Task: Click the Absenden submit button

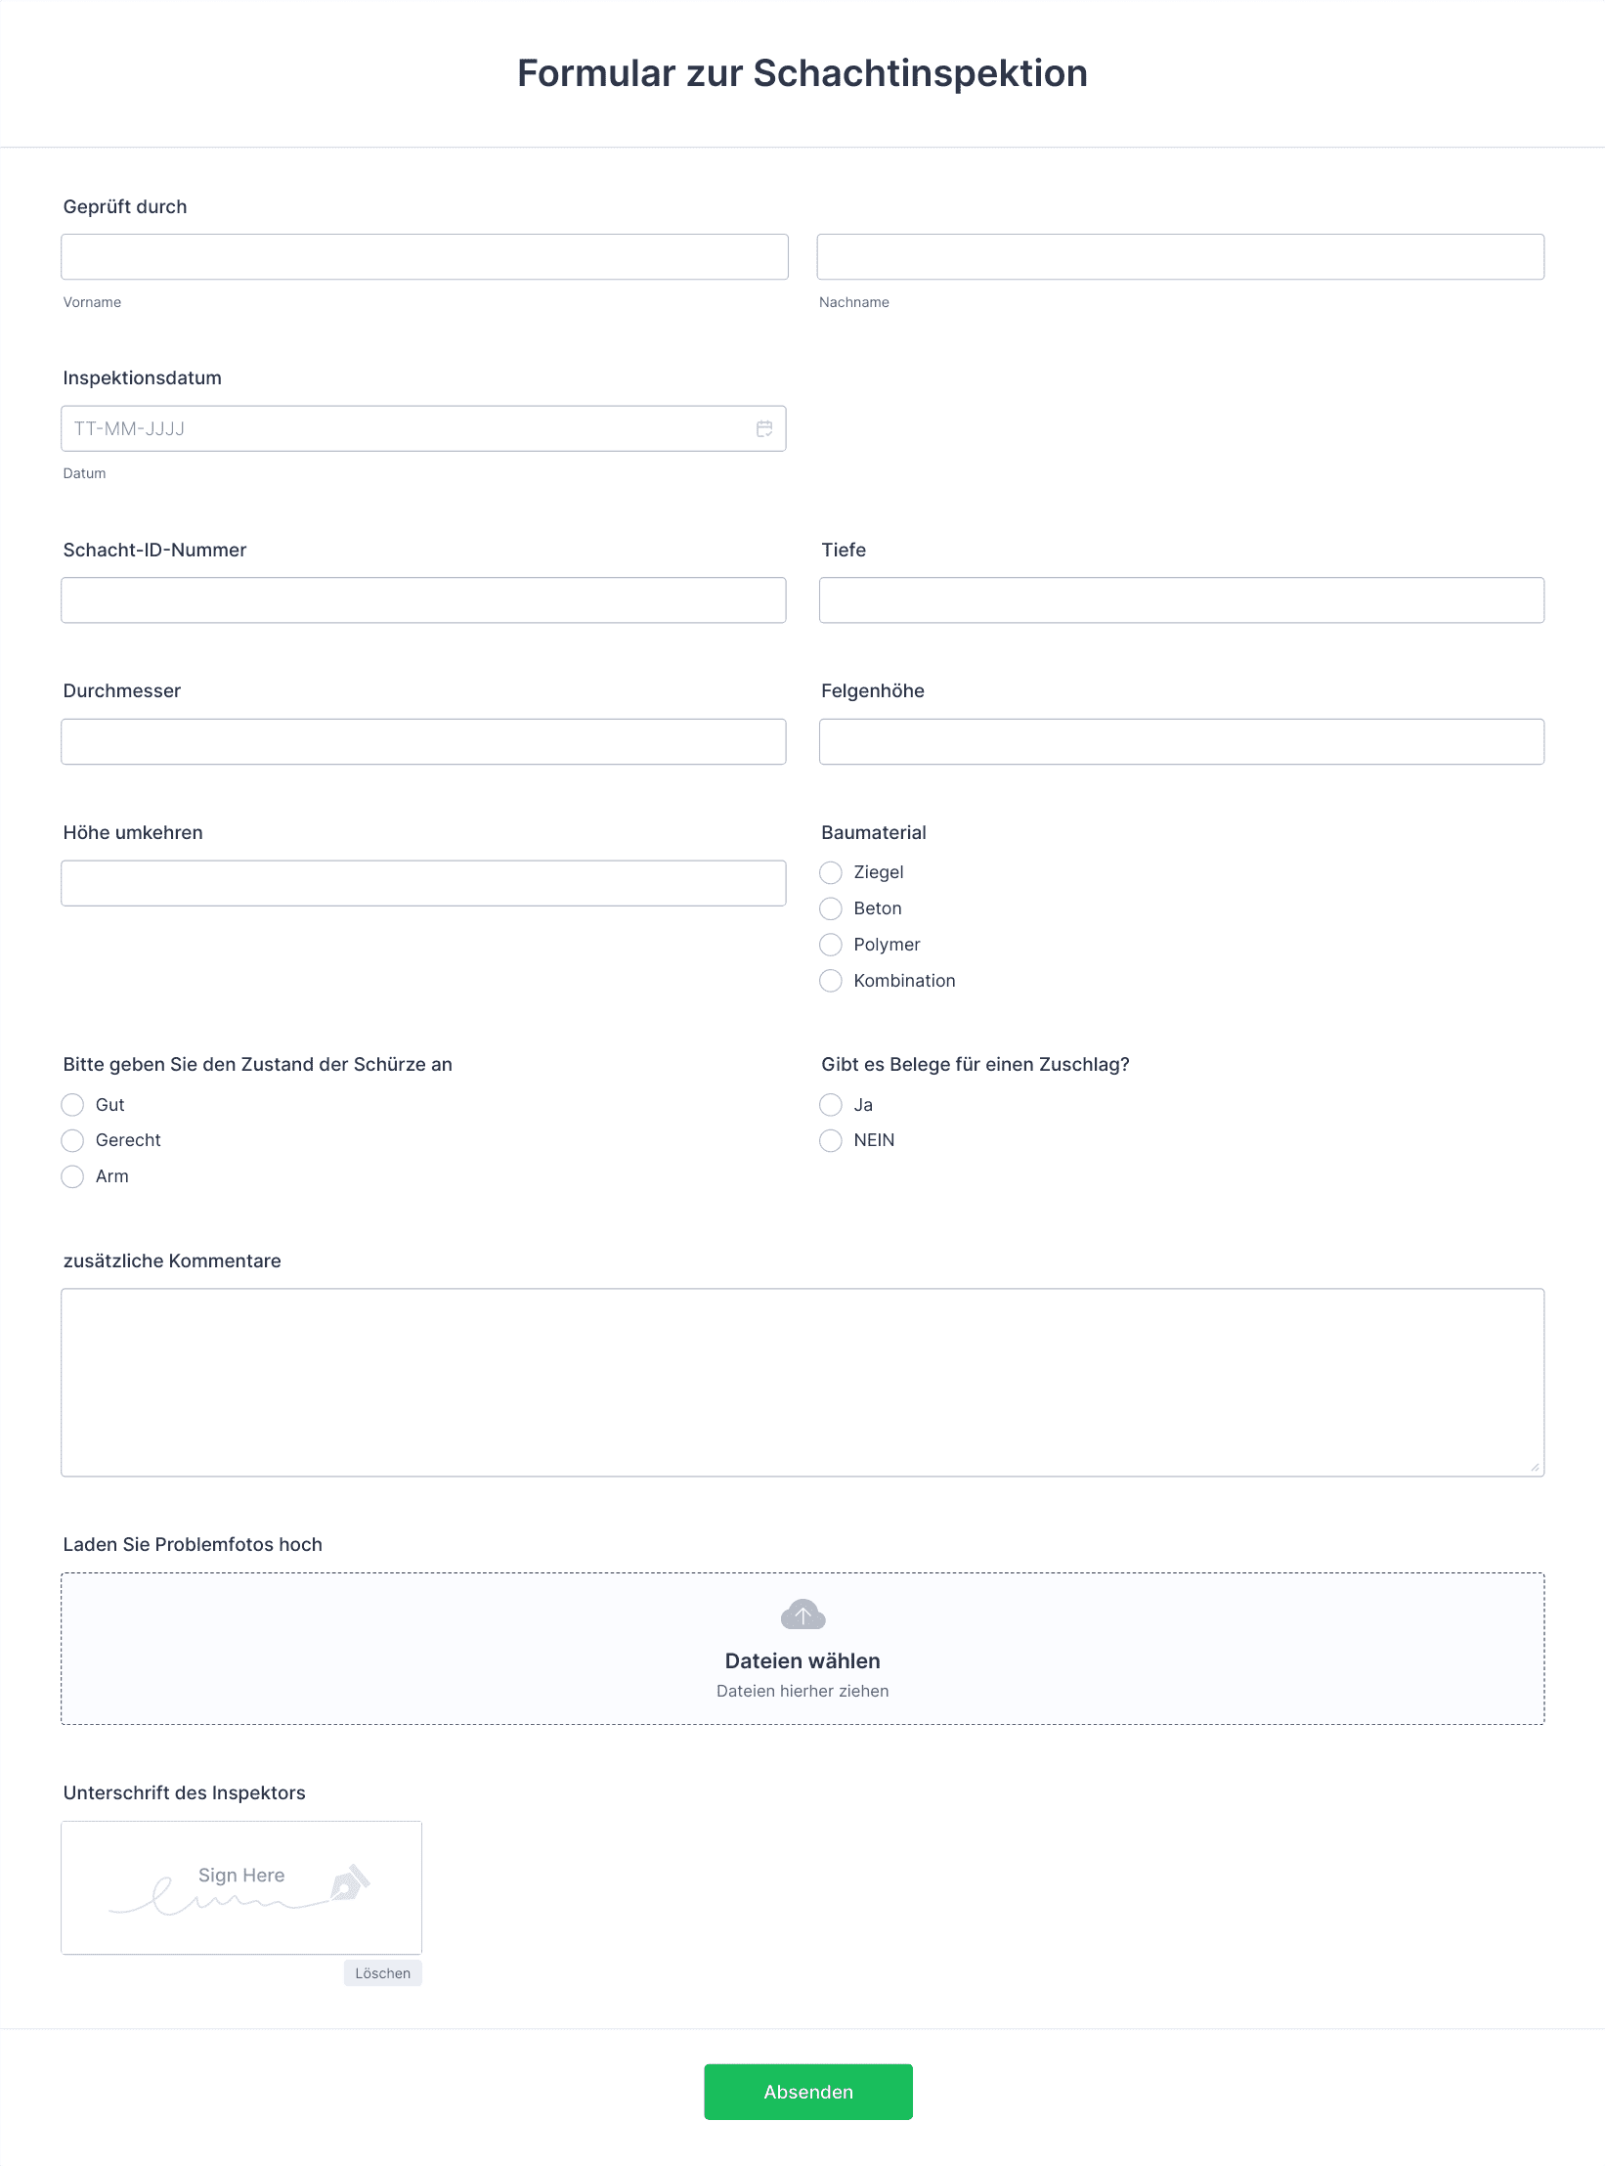Action: click(x=808, y=2092)
